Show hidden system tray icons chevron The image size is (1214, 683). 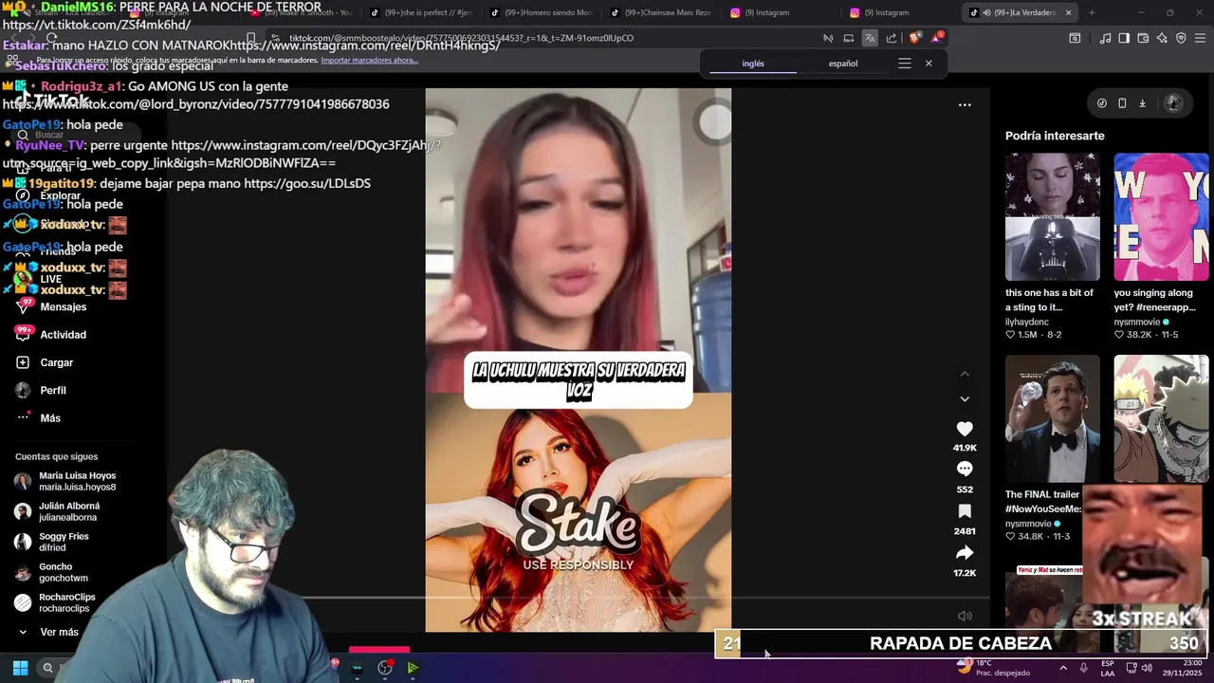tap(1062, 668)
